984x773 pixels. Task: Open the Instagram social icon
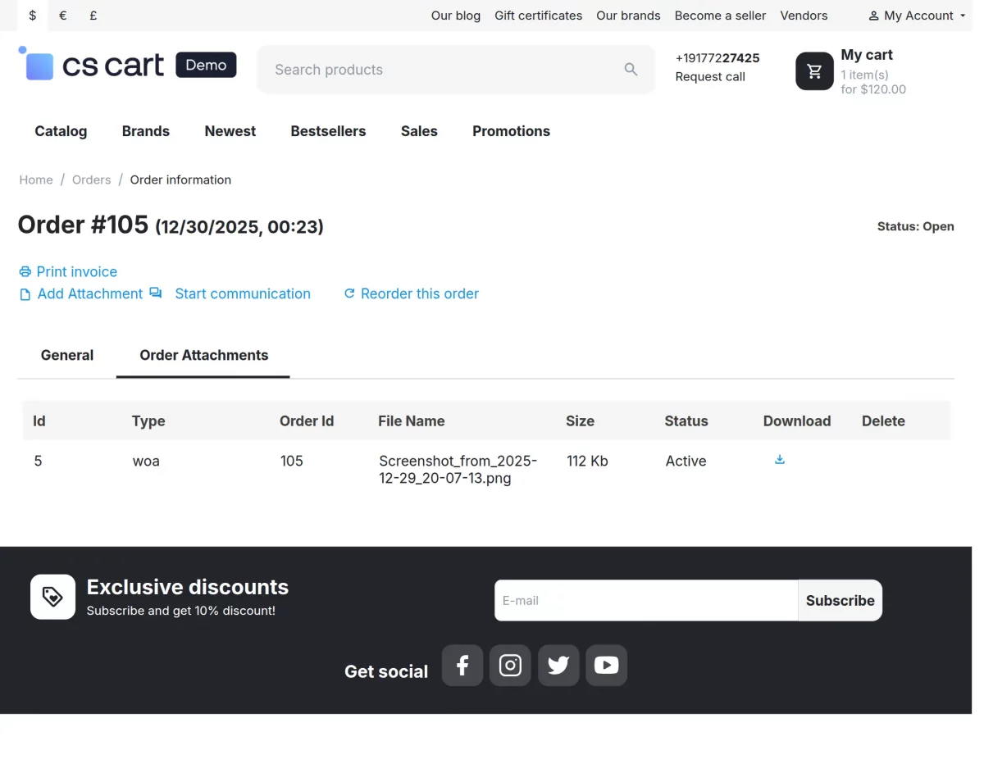click(510, 666)
